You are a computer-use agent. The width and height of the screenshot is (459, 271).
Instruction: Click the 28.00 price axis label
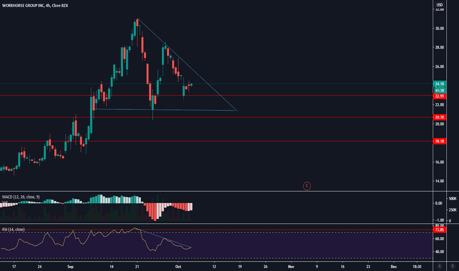pos(439,47)
